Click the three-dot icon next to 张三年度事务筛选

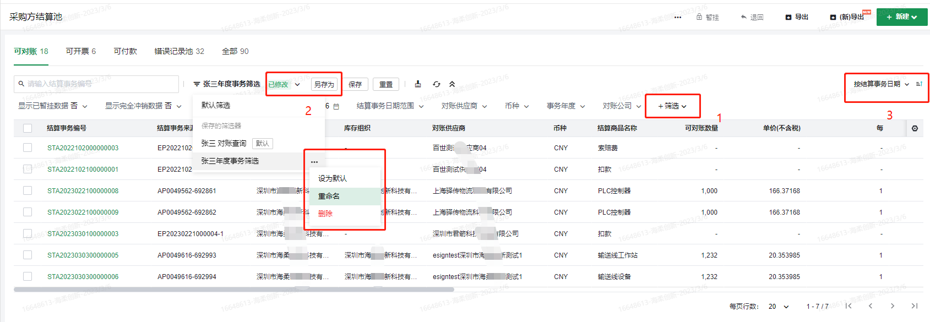coord(314,162)
